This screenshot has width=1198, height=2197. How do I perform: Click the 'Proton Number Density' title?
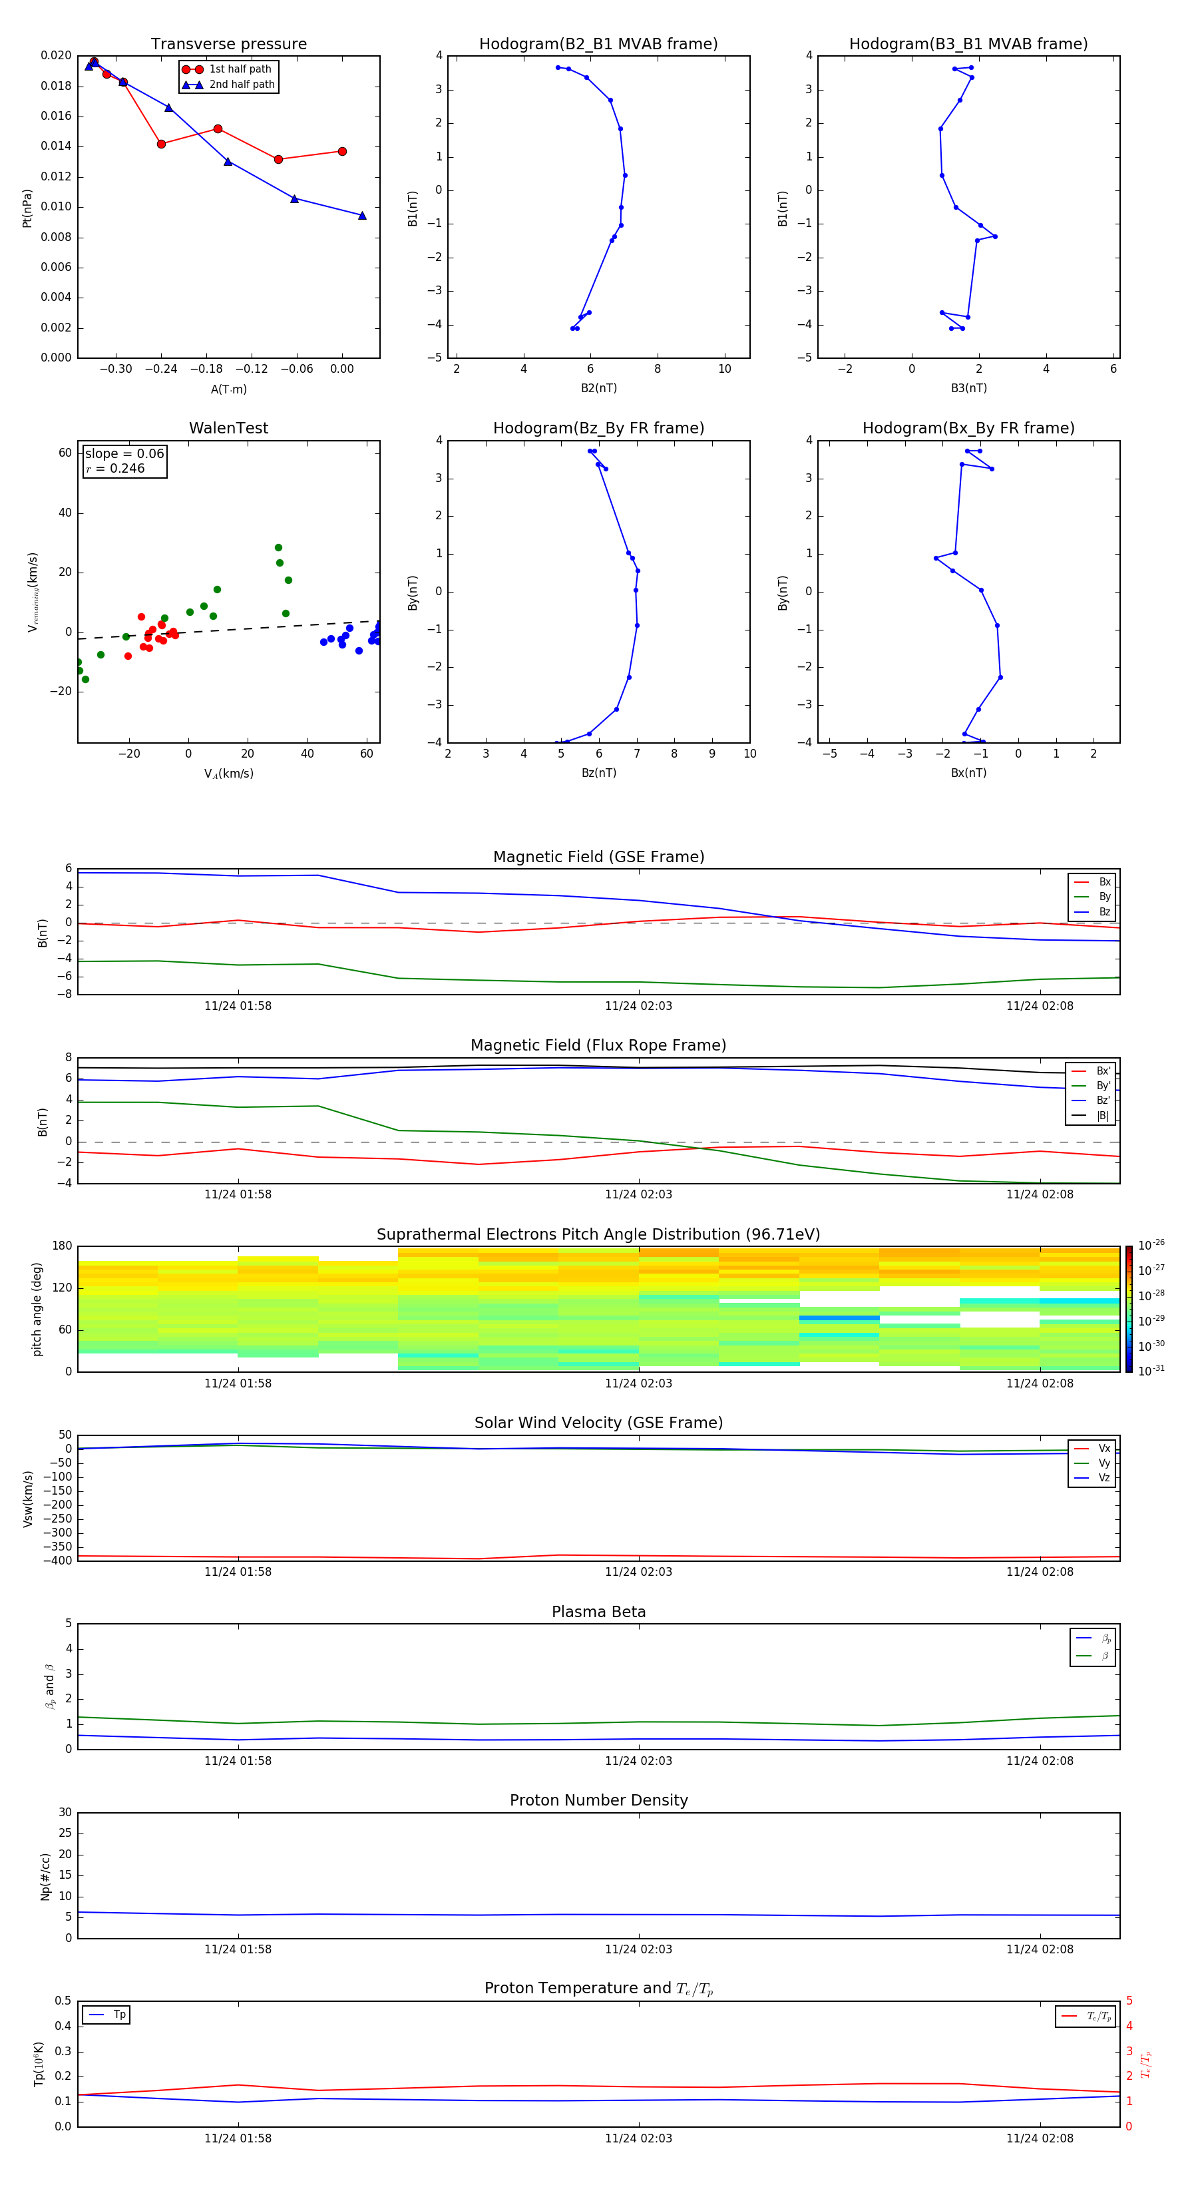pos(598,1800)
